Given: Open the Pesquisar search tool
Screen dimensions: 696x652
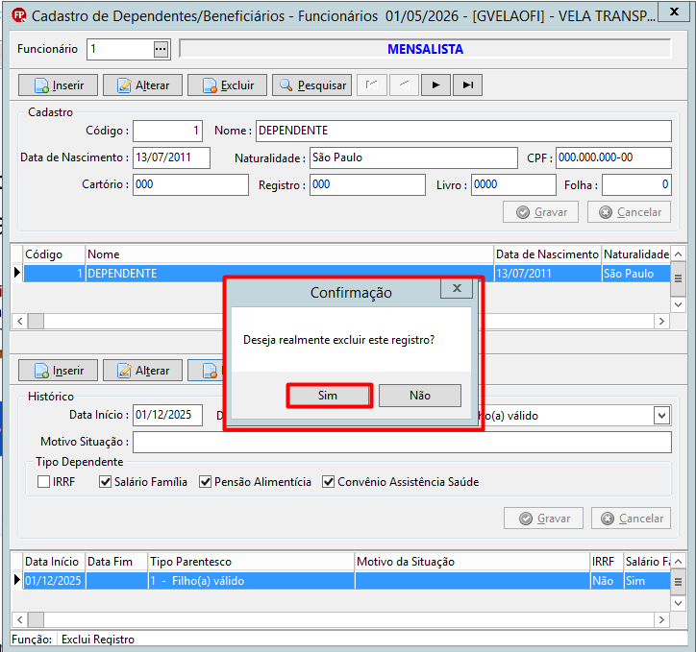Looking at the screenshot, I should click(x=312, y=85).
